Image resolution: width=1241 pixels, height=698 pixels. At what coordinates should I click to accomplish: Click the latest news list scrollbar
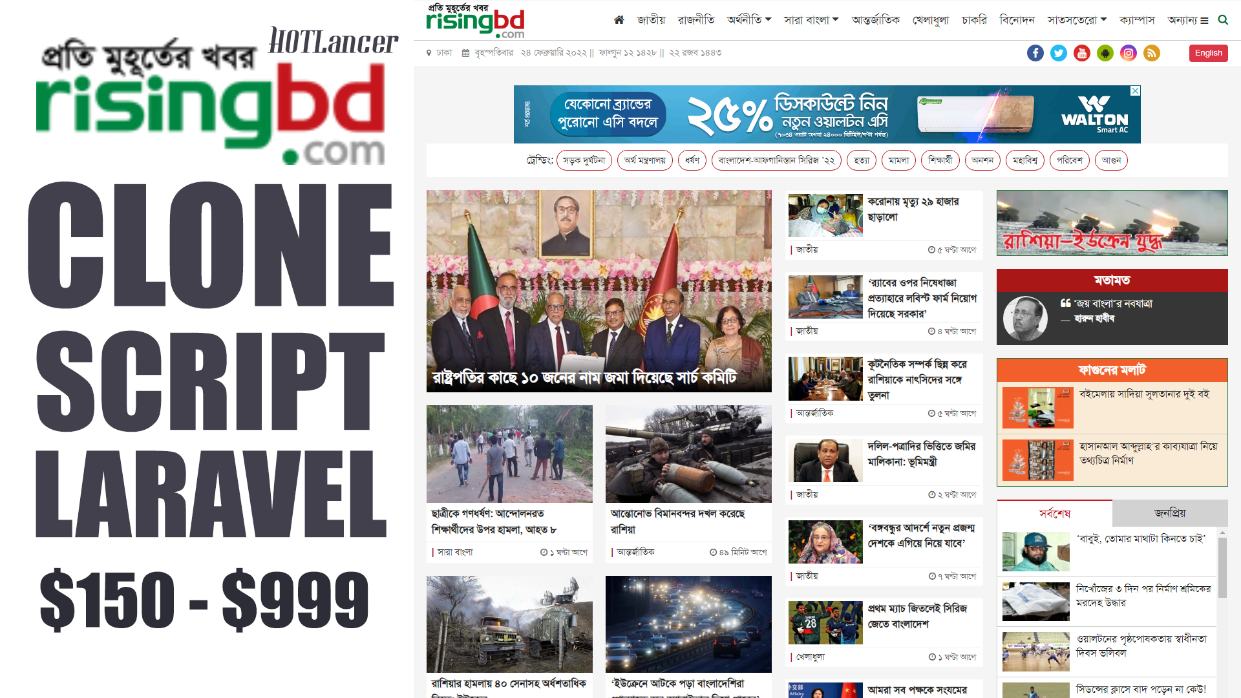[1222, 569]
